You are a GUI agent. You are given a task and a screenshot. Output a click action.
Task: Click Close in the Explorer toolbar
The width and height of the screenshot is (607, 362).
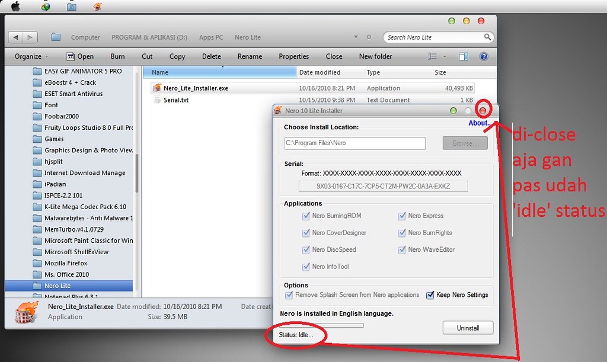click(334, 56)
